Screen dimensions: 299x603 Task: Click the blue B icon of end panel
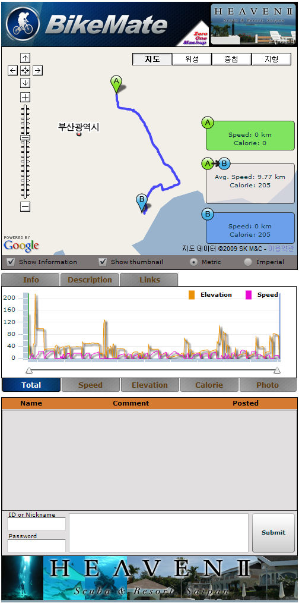(x=208, y=214)
